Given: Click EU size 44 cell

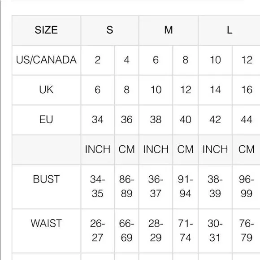Looking at the screenshot, I should click(247, 120).
